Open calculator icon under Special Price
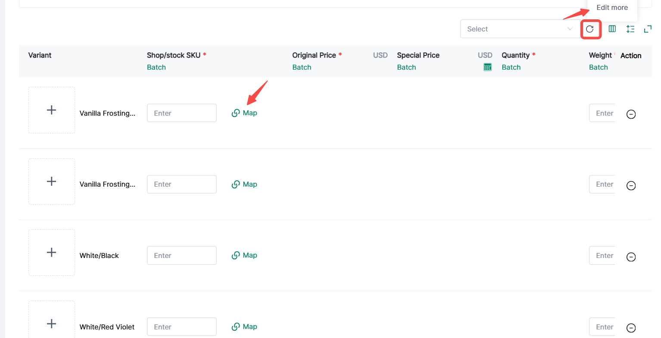 [x=487, y=67]
